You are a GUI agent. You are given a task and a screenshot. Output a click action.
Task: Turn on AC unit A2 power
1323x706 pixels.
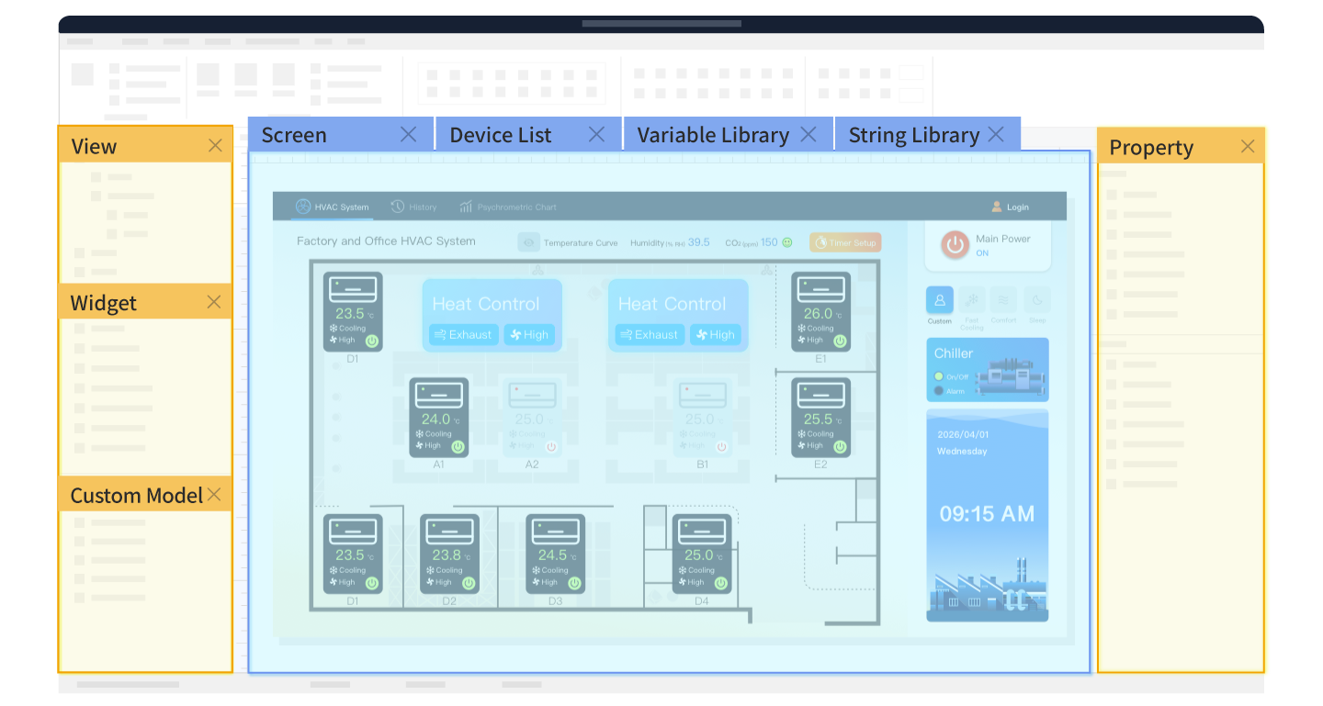(x=551, y=447)
